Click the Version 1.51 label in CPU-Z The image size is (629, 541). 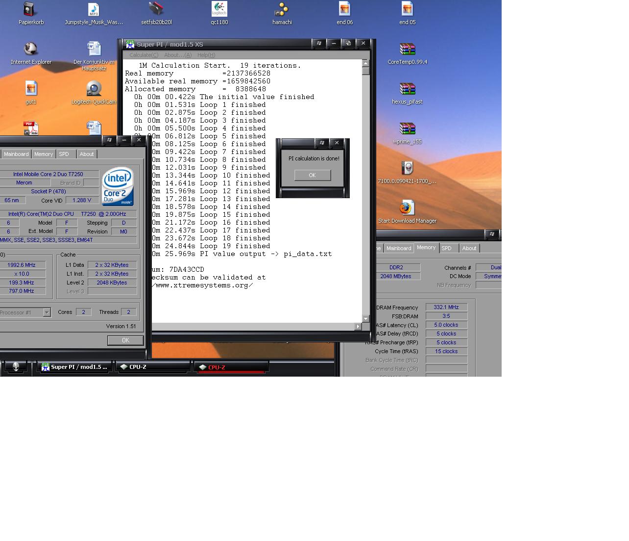coord(121,326)
